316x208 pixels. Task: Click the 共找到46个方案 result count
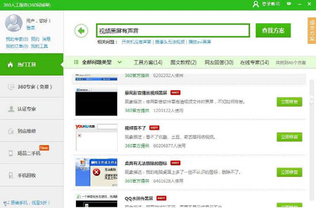(291, 63)
